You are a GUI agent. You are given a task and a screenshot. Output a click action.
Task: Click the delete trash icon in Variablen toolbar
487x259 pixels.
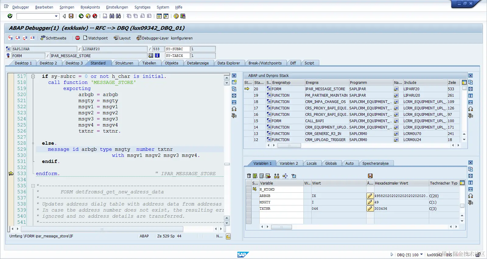(249, 176)
